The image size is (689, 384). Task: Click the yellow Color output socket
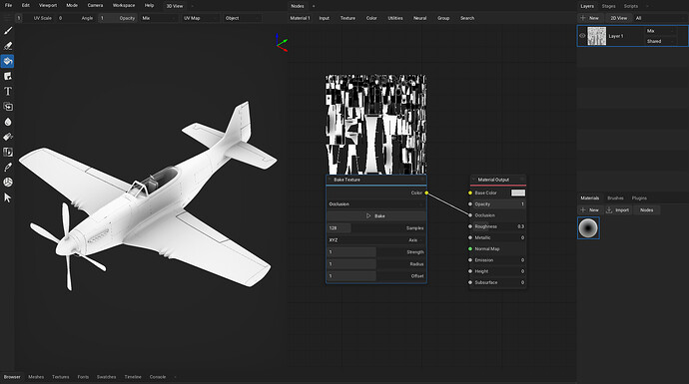click(x=426, y=193)
